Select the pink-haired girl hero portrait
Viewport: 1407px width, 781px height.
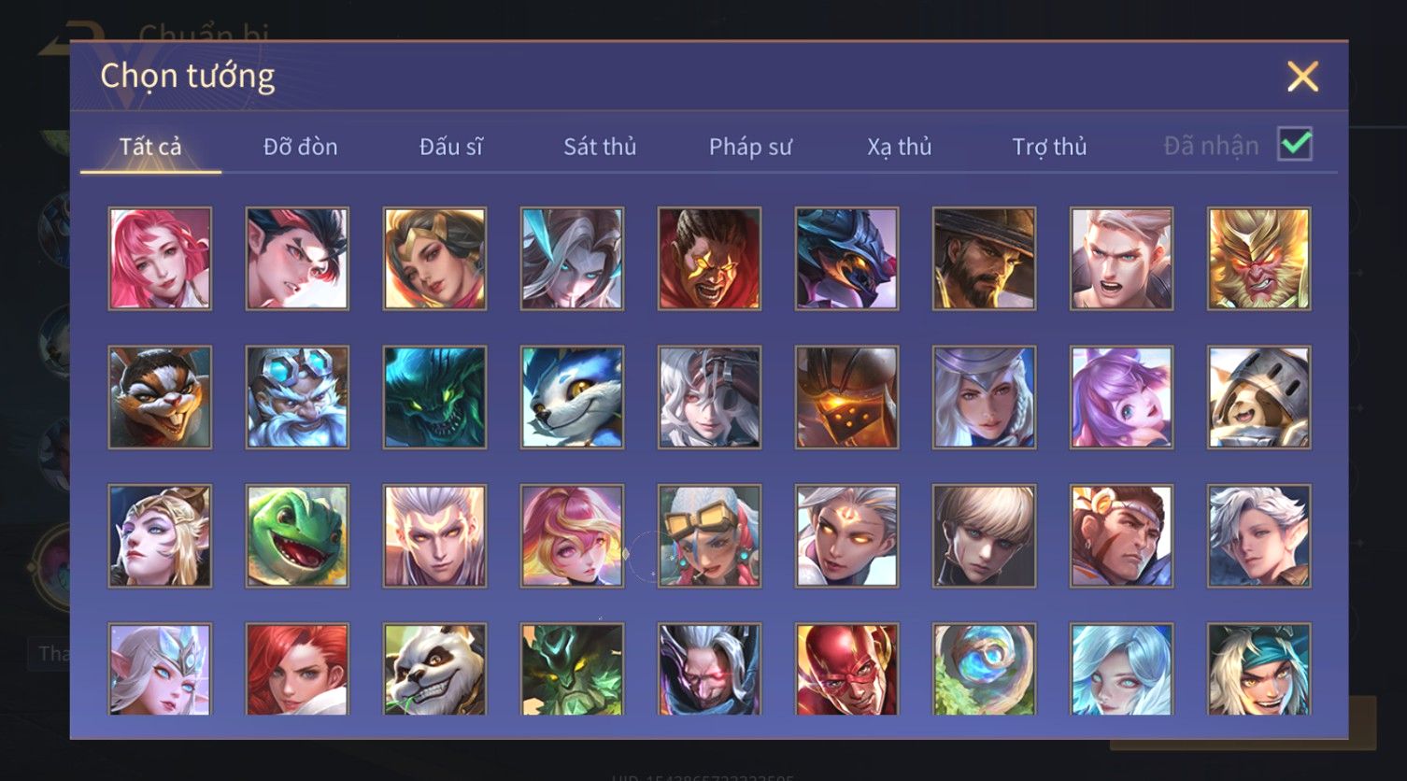(x=160, y=259)
